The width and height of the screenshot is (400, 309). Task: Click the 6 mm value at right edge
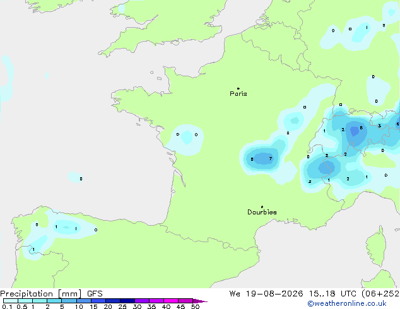click(397, 124)
